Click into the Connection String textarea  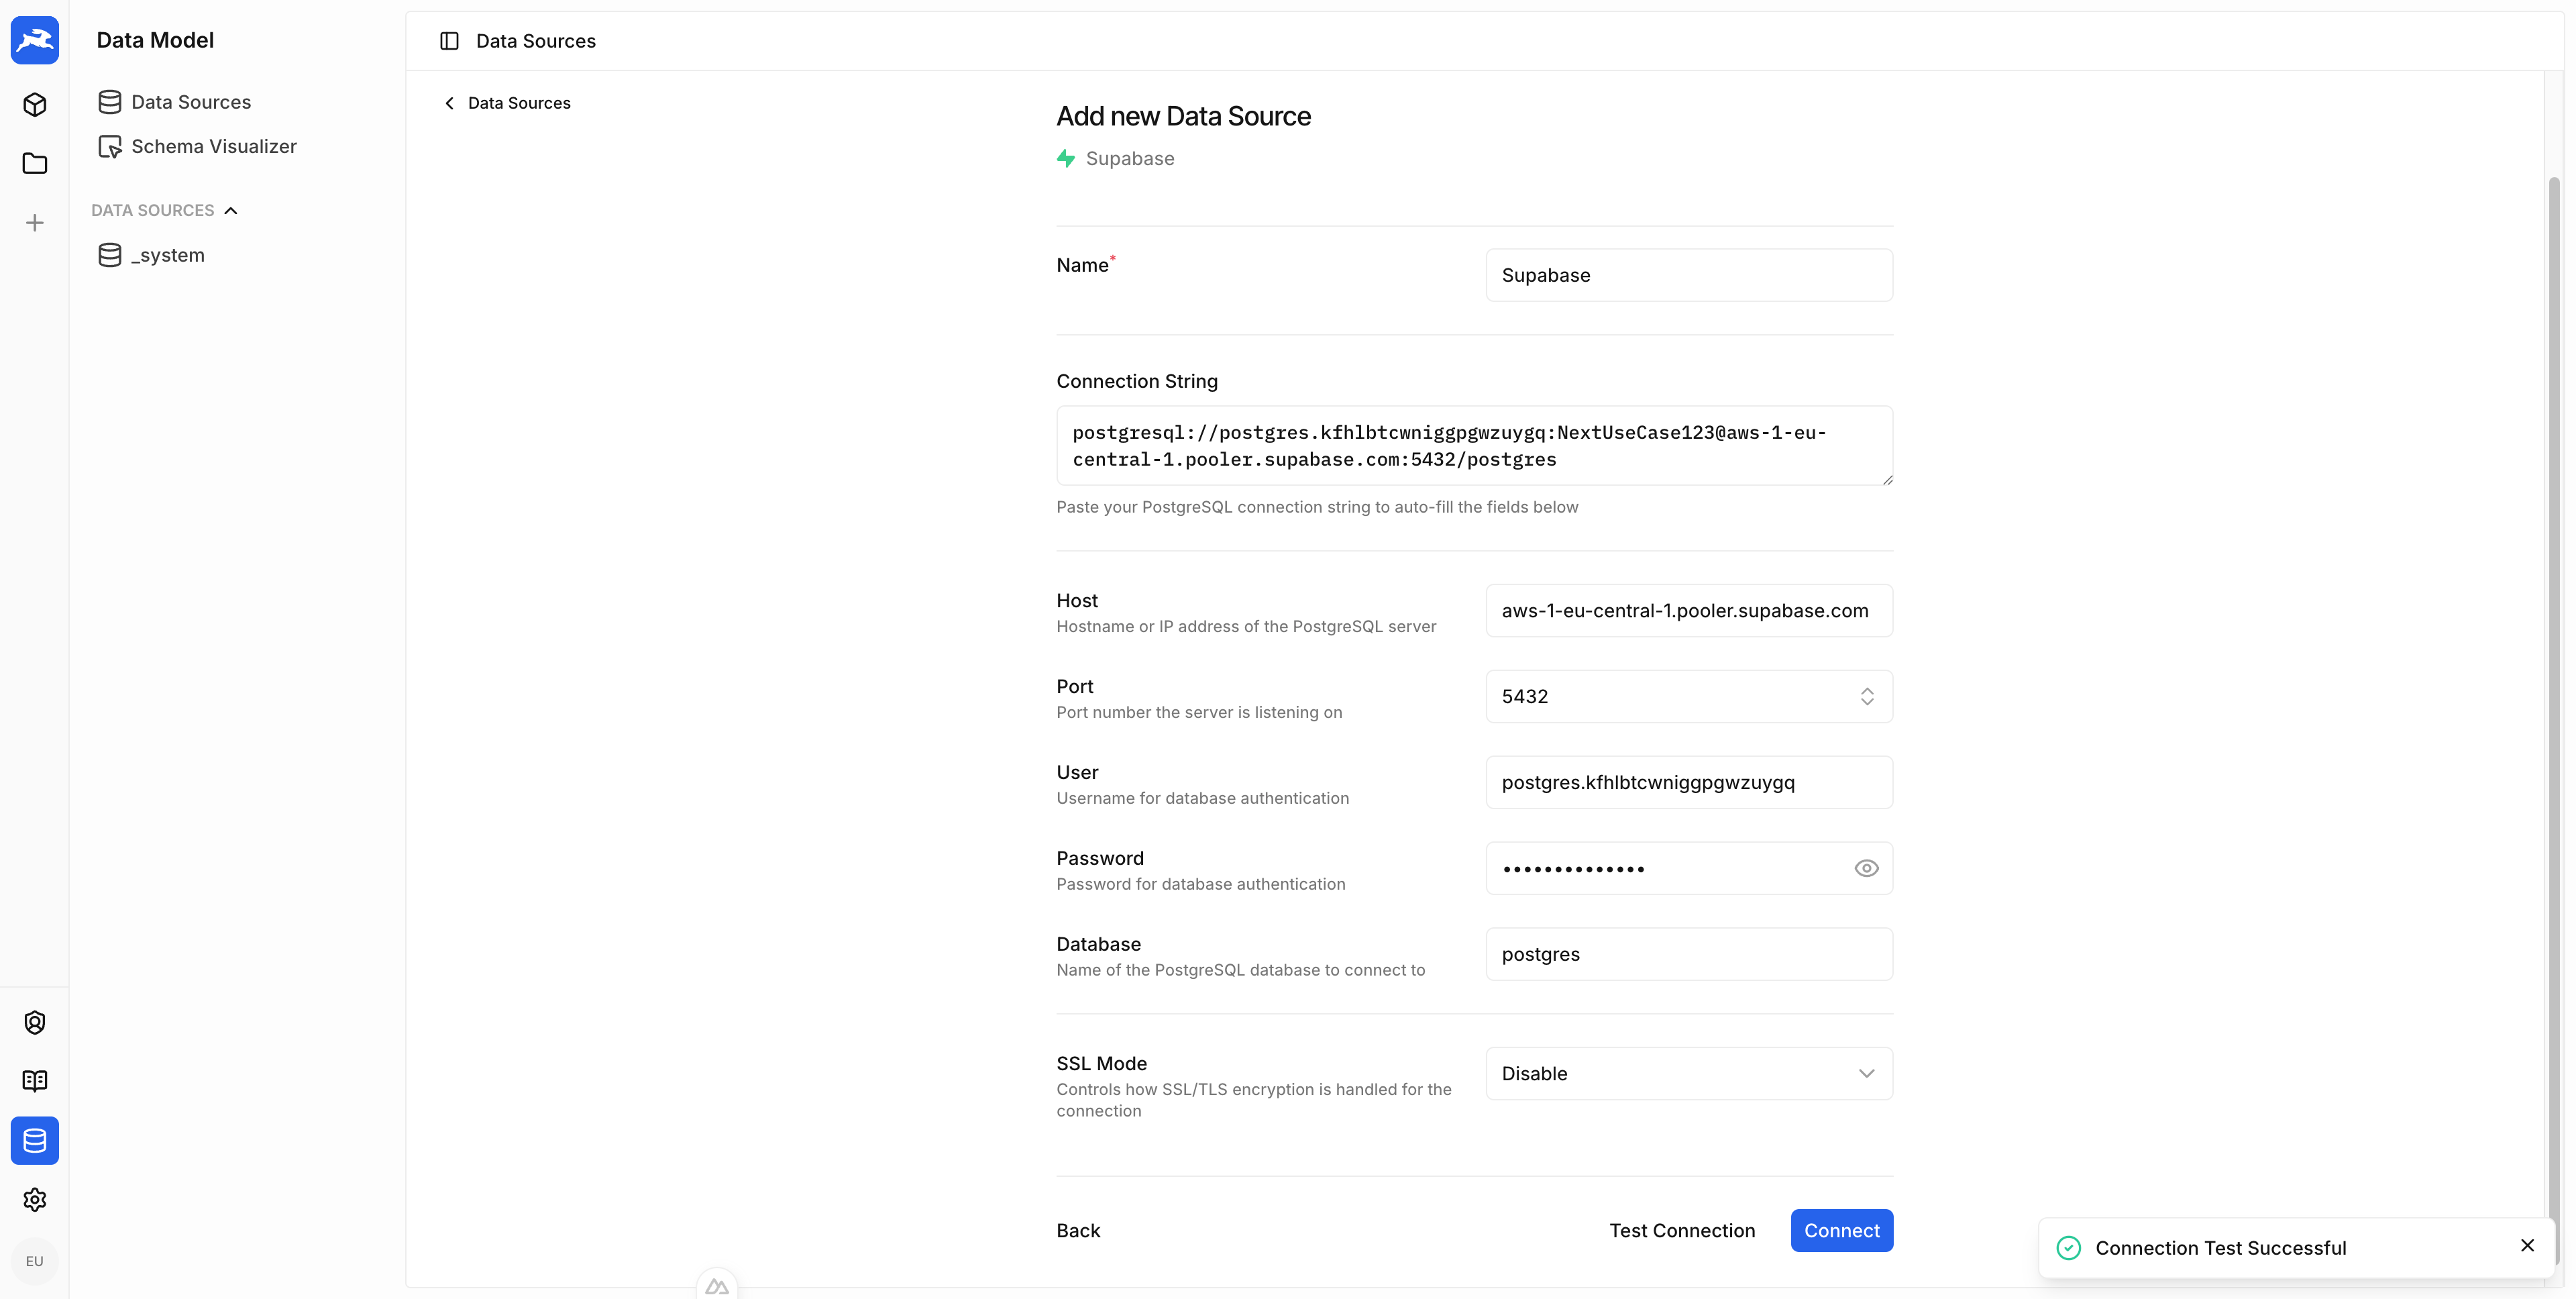pos(1474,446)
